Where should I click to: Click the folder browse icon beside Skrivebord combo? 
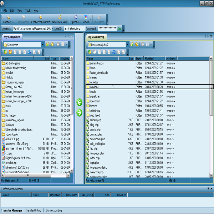pos(52,45)
